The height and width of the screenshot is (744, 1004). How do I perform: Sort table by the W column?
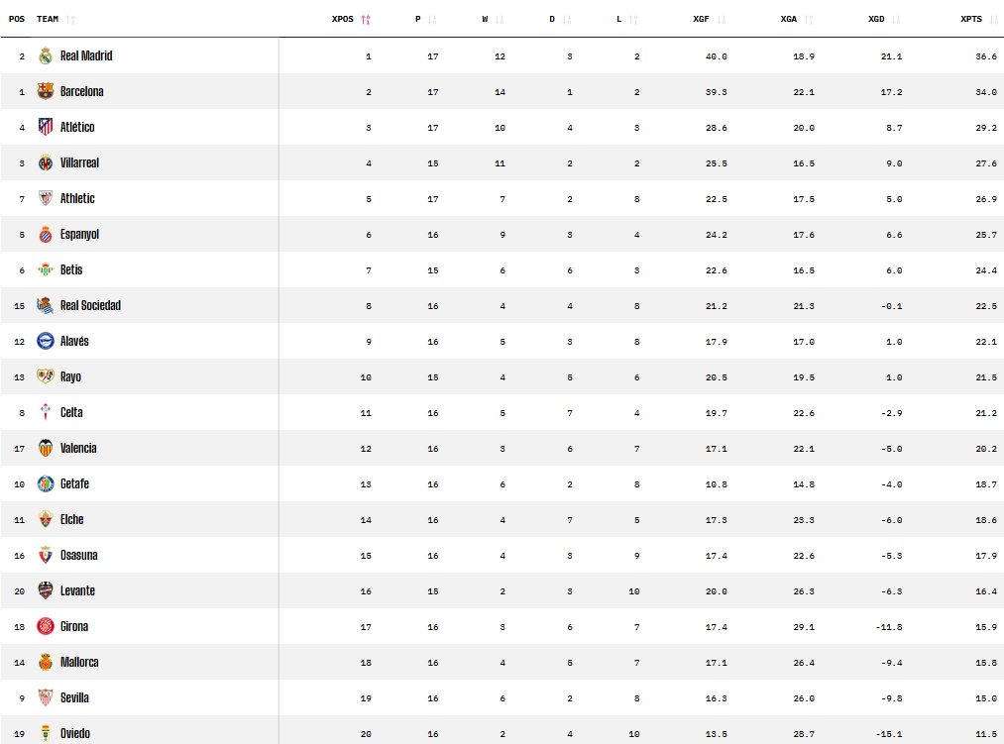[486, 18]
